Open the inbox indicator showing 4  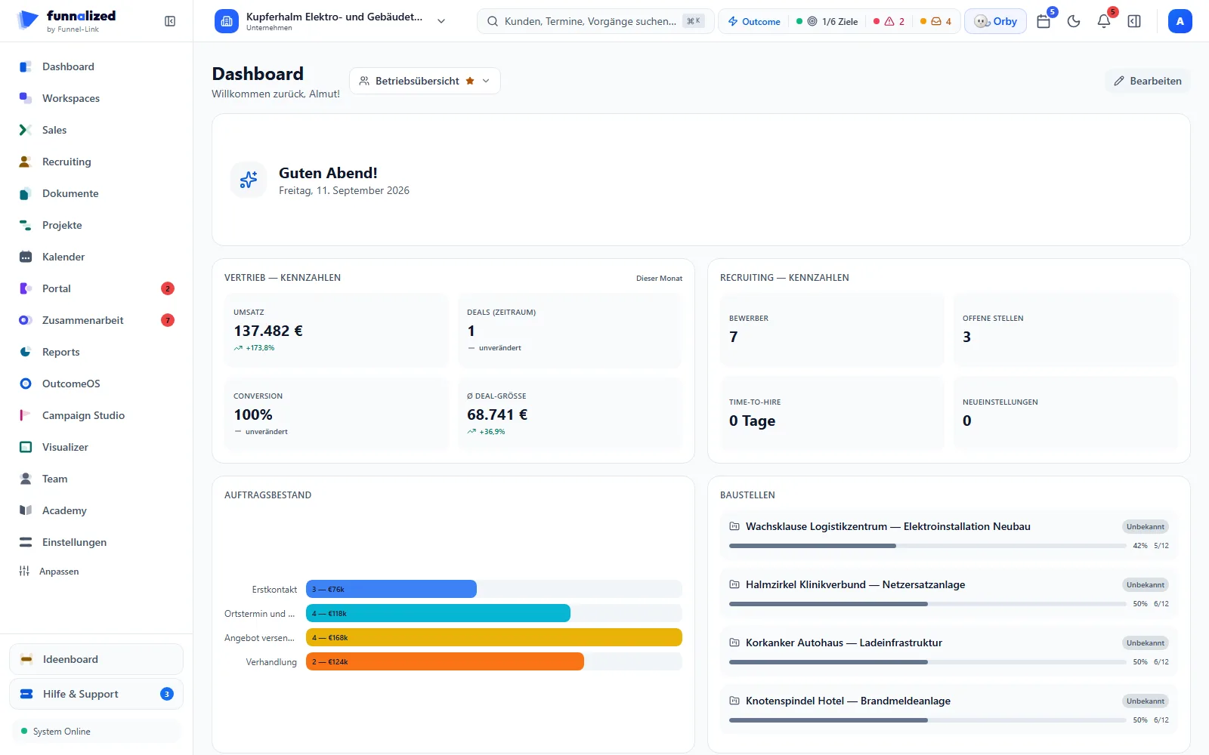point(935,21)
